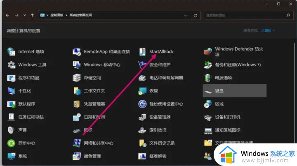
Task: Open the RemoteApp 和桌面连接 icon
Action: click(x=77, y=51)
